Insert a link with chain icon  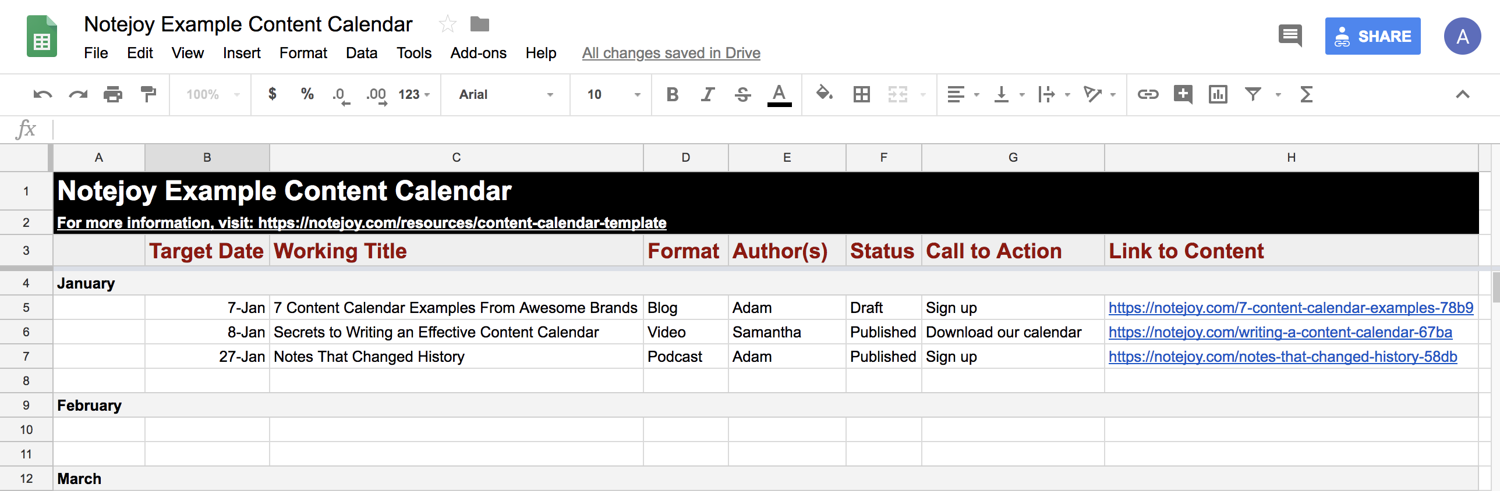click(x=1148, y=94)
